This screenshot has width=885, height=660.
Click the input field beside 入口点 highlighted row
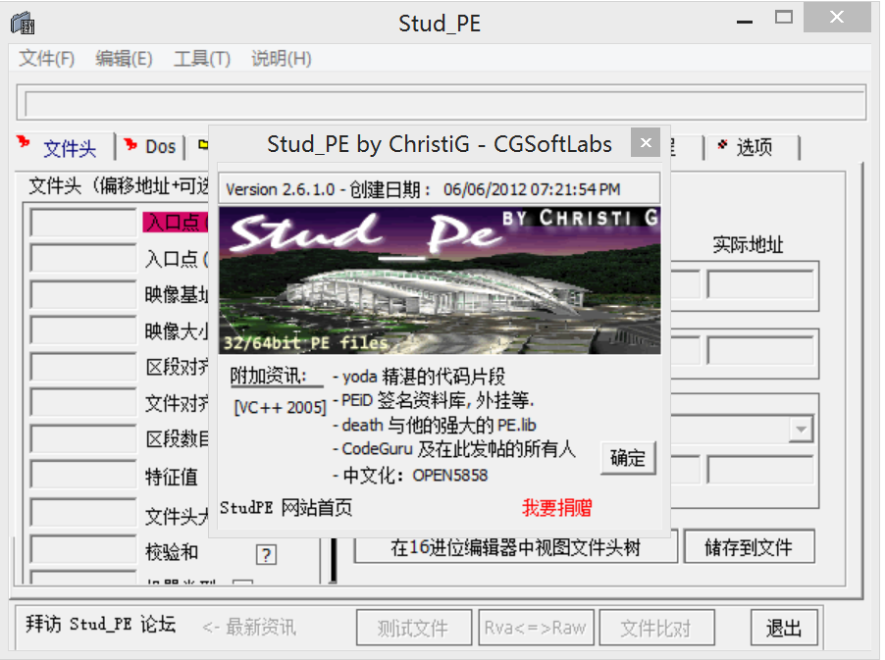(x=83, y=223)
